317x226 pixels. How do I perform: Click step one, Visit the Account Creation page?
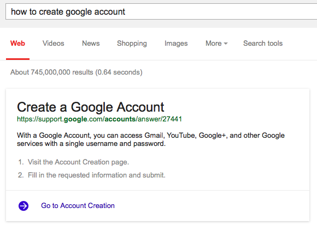click(x=78, y=162)
